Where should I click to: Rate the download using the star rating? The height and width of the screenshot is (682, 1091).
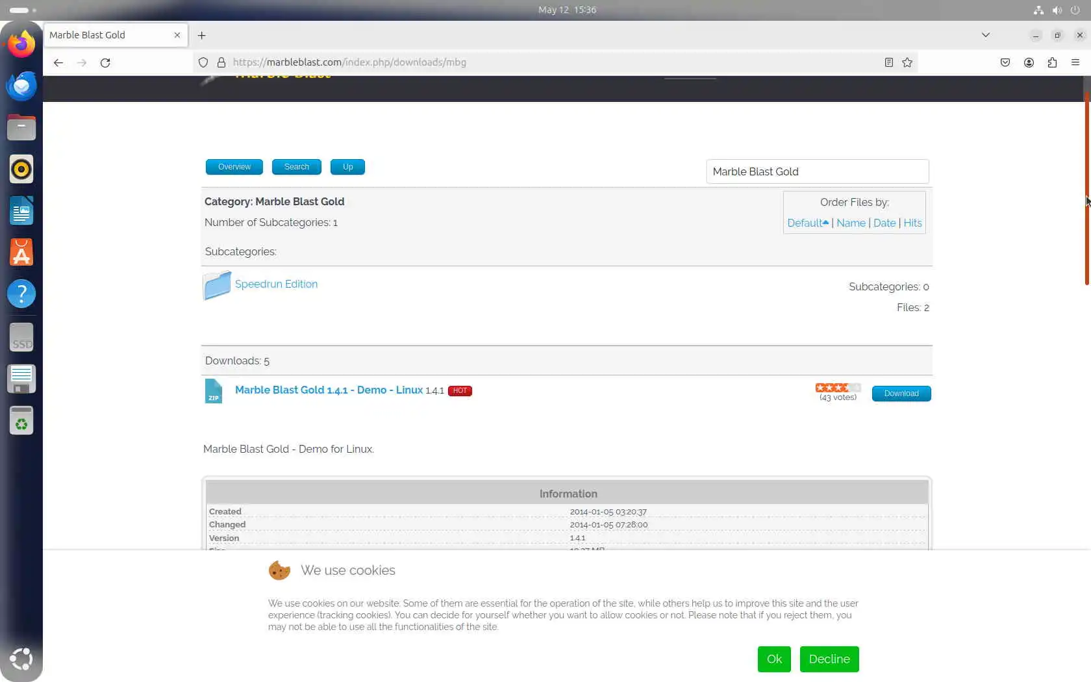click(838, 388)
